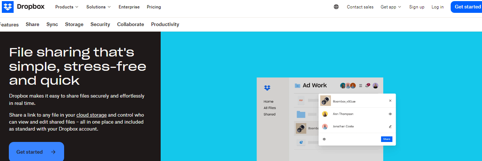Image resolution: width=482 pixels, height=161 pixels.
Task: Click the Ann Thompson name
Action: (343, 114)
